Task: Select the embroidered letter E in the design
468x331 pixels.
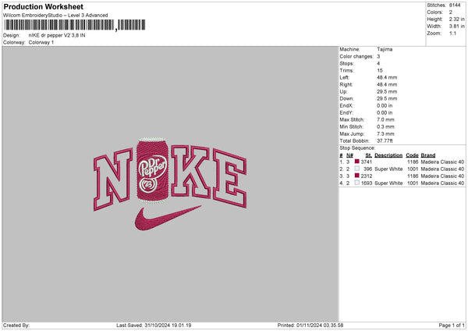Action: pos(229,180)
